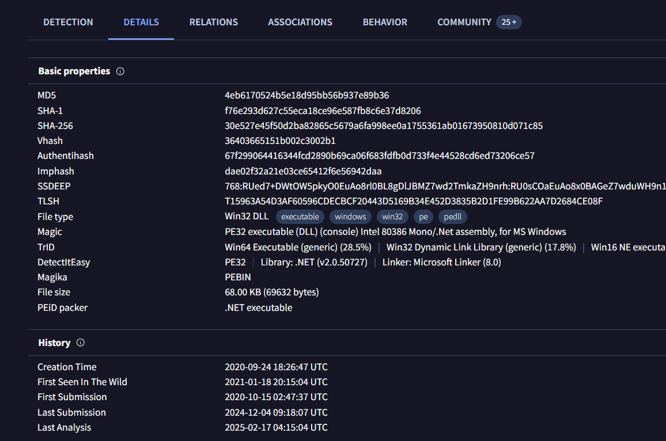The image size is (666, 441).
Task: Open the Associations tab
Action: click(300, 22)
